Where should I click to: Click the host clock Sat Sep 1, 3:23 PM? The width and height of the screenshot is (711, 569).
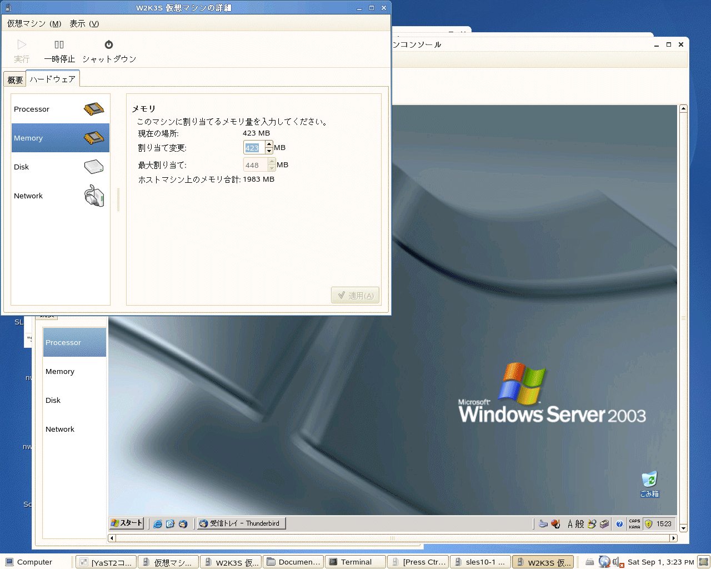coord(661,562)
